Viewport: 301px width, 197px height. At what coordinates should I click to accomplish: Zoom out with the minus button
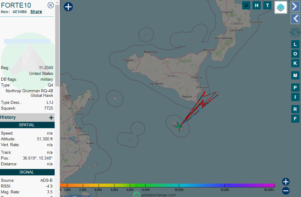click(286, 191)
